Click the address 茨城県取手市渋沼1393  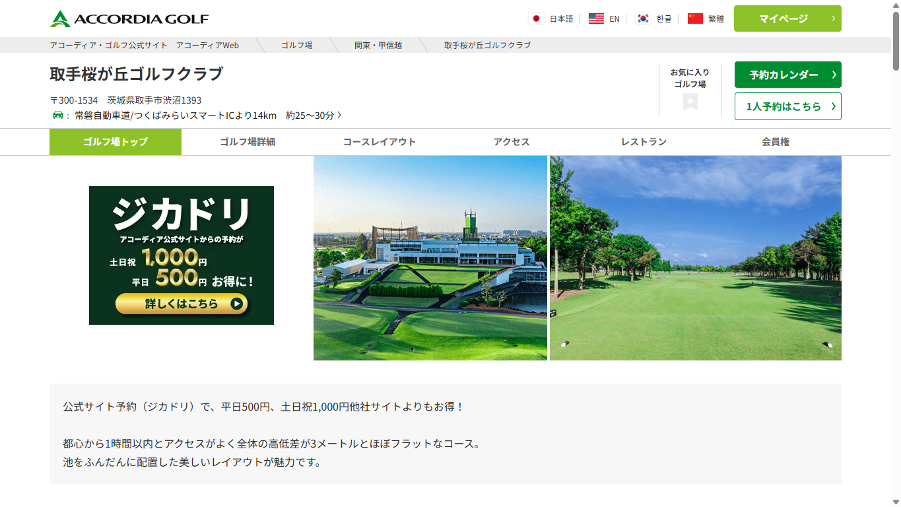pos(154,100)
